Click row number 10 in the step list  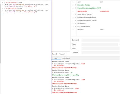[73, 29]
